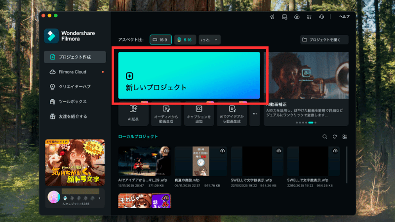
Task: Open オーディオから動画生成 tool
Action: coord(166,114)
